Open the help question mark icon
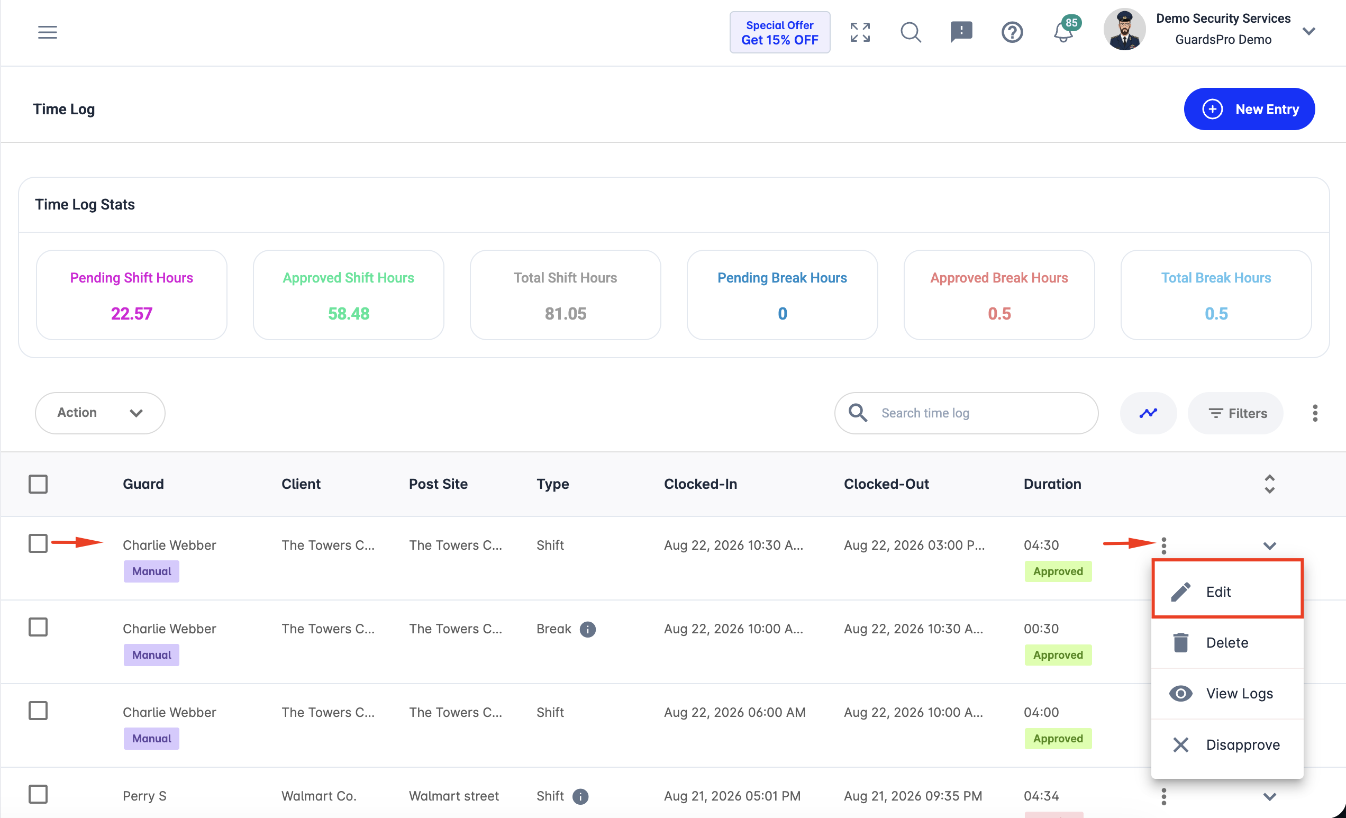 (x=1012, y=32)
